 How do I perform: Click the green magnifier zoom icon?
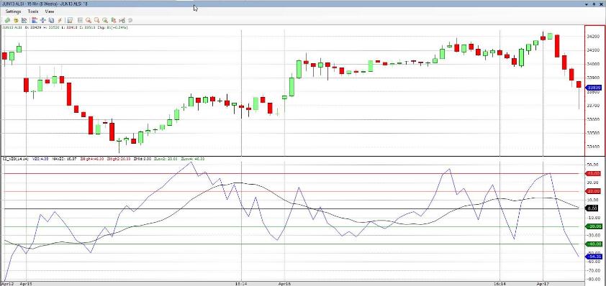pyautogui.click(x=105, y=20)
